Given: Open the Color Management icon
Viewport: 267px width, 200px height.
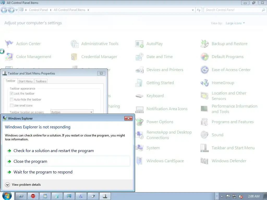Looking at the screenshot, I should (9, 57).
